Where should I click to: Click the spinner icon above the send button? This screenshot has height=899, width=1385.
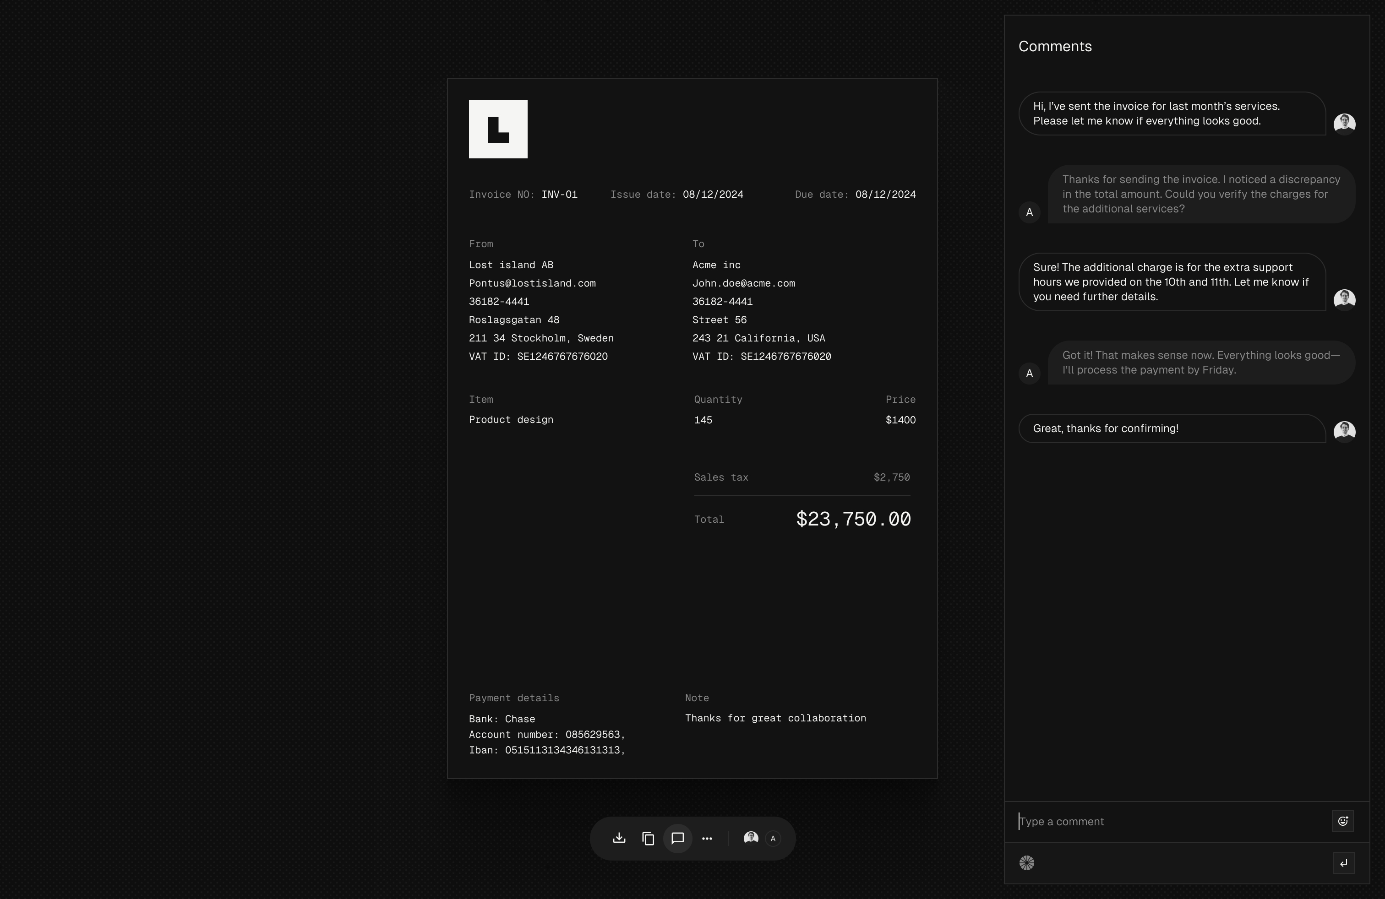pyautogui.click(x=1027, y=863)
